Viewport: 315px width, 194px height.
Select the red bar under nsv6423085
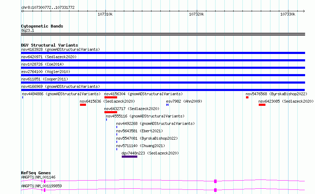262,105
